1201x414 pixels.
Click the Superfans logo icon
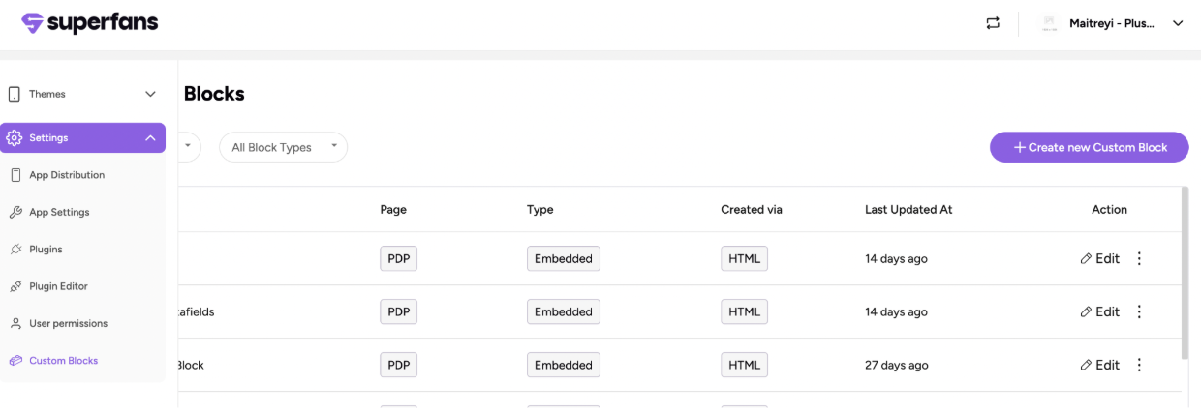(33, 23)
